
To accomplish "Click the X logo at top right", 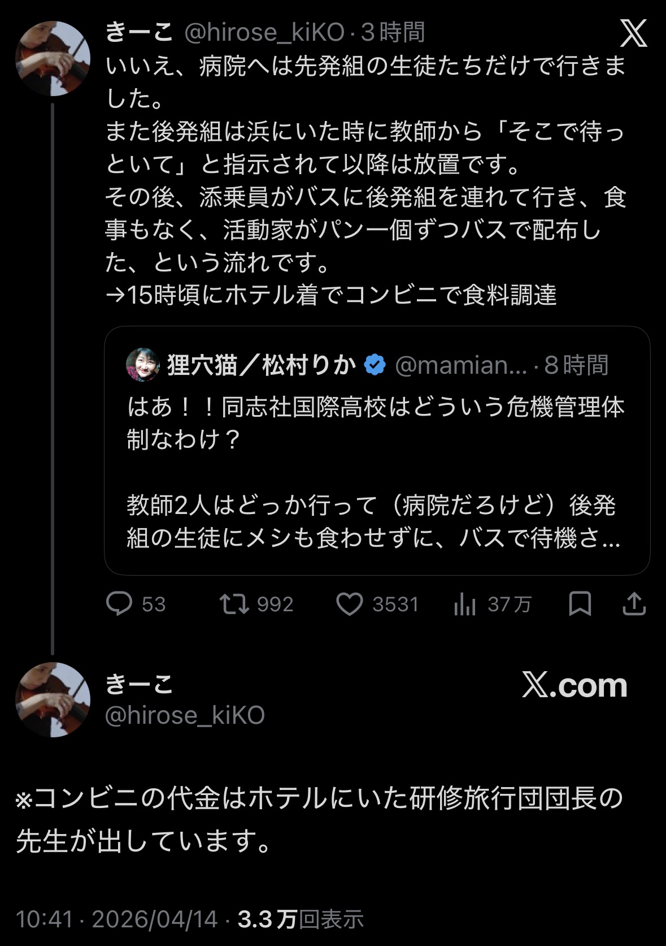I will click(x=634, y=34).
